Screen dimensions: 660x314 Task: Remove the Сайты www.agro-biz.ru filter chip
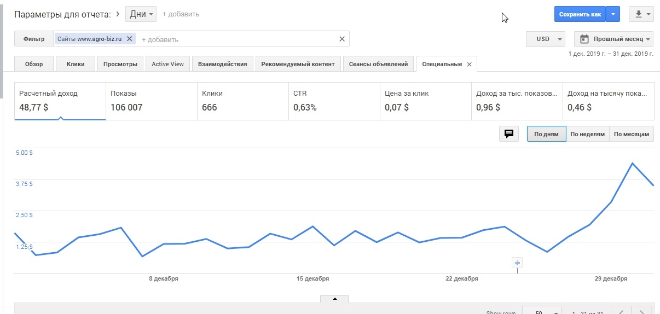coord(129,39)
